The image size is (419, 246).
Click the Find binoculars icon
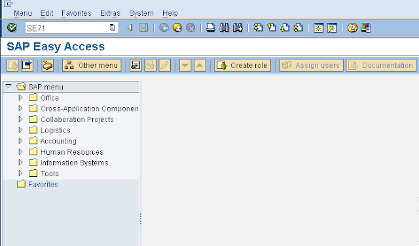click(224, 27)
